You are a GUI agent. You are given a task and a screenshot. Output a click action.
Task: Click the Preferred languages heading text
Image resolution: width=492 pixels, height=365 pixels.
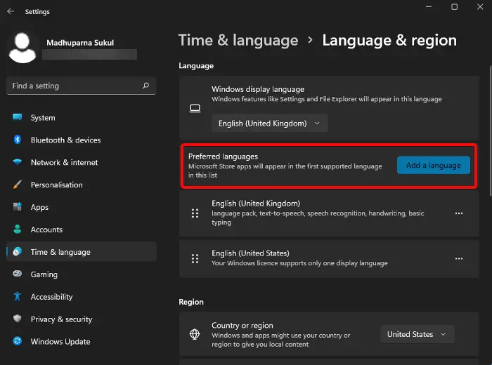click(x=223, y=157)
